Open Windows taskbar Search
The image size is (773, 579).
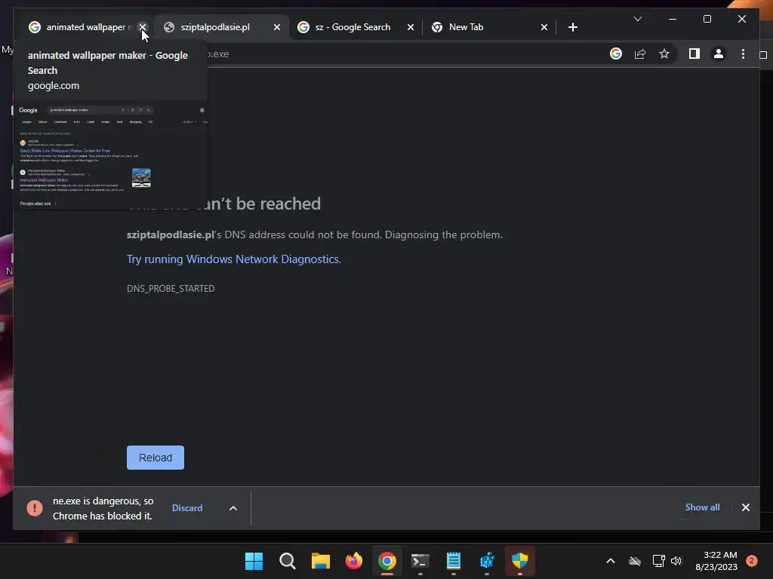coord(288,561)
